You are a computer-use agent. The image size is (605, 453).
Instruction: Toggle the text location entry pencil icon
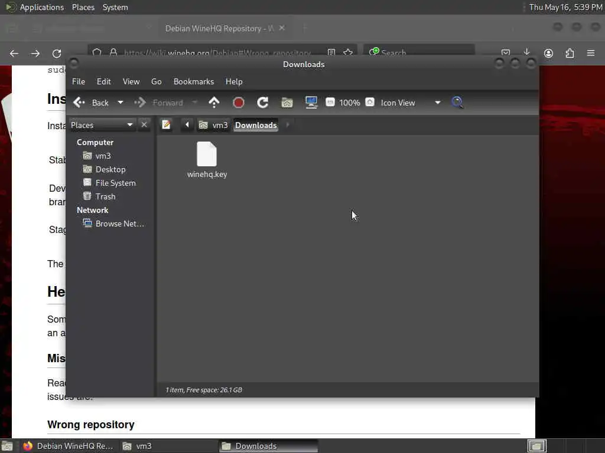coord(166,125)
